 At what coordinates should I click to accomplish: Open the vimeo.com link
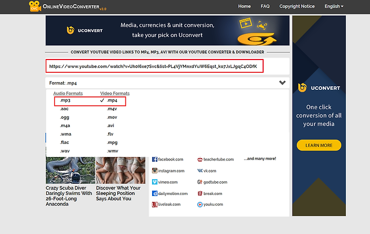(168, 182)
